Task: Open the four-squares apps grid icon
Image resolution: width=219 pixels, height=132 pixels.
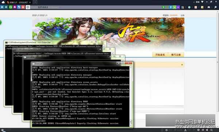Action: coord(183,7)
